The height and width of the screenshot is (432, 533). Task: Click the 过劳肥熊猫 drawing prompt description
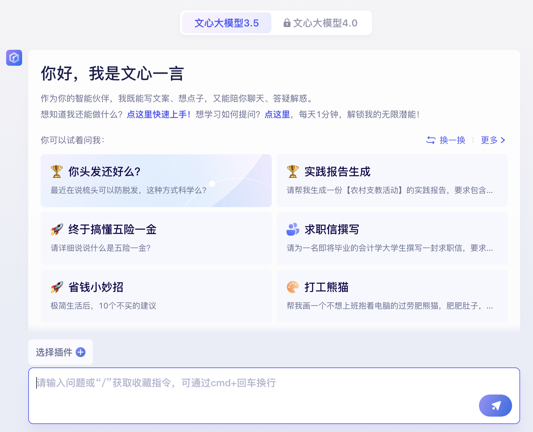[x=390, y=306]
